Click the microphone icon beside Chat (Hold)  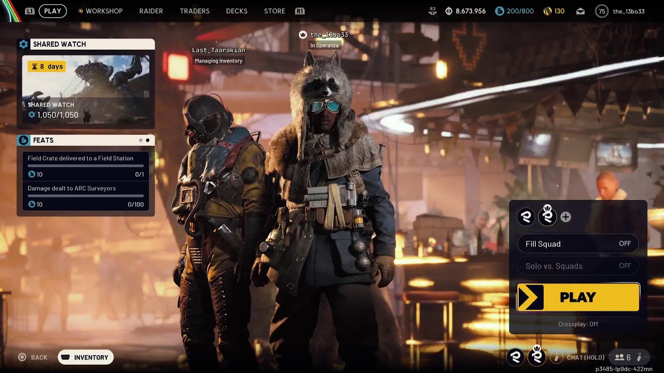(x=557, y=357)
